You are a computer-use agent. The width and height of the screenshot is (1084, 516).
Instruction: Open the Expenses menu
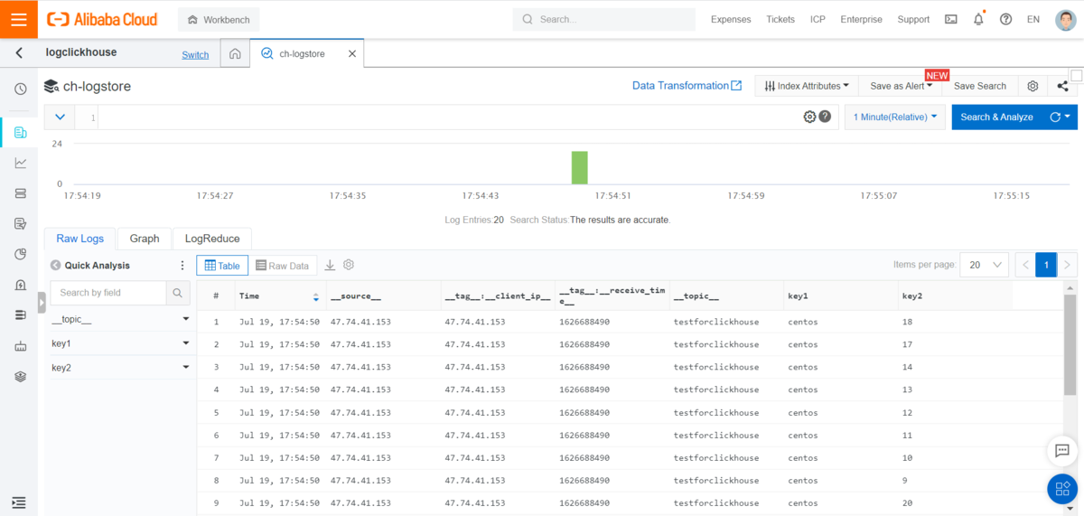click(731, 19)
